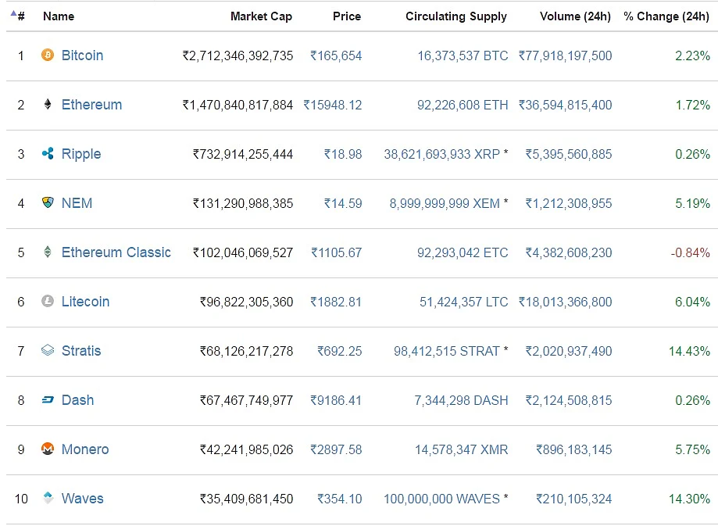Viewport: 718px width, 526px height.
Task: Open the NEM name link
Action: click(x=77, y=203)
